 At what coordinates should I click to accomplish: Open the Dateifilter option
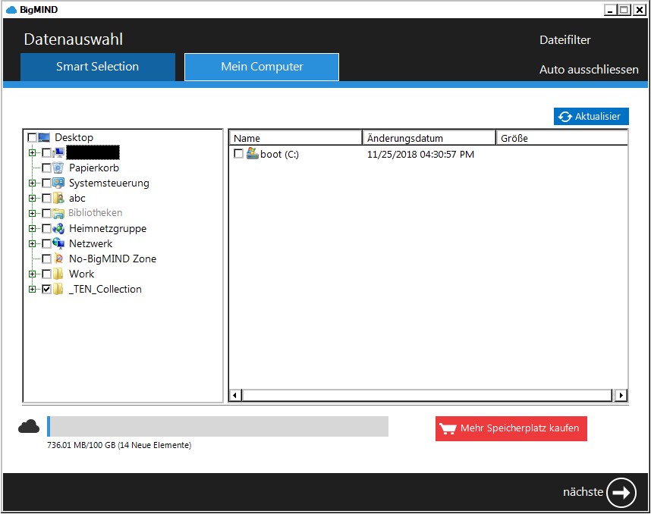[565, 40]
